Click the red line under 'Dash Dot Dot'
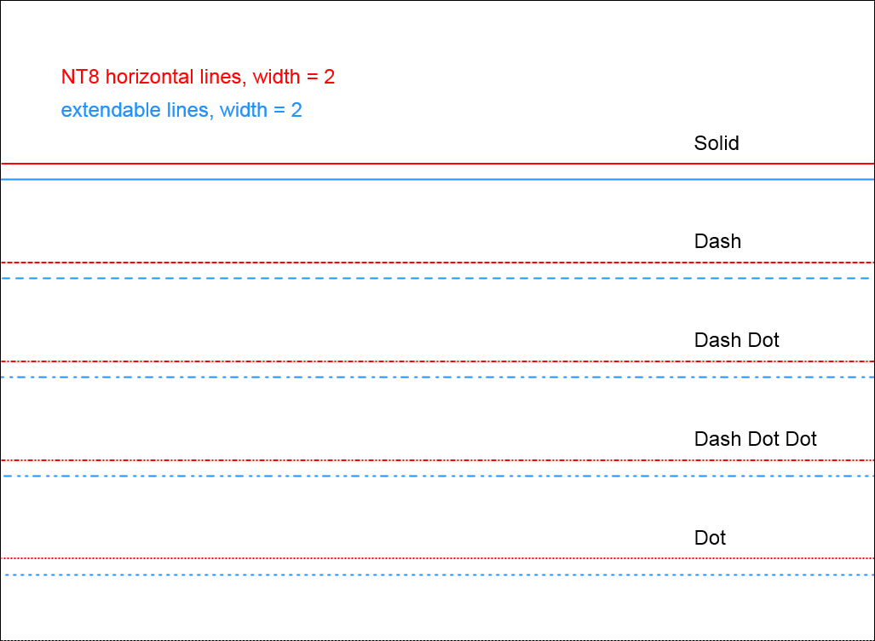Screen dimensions: 875x641 point(426,460)
